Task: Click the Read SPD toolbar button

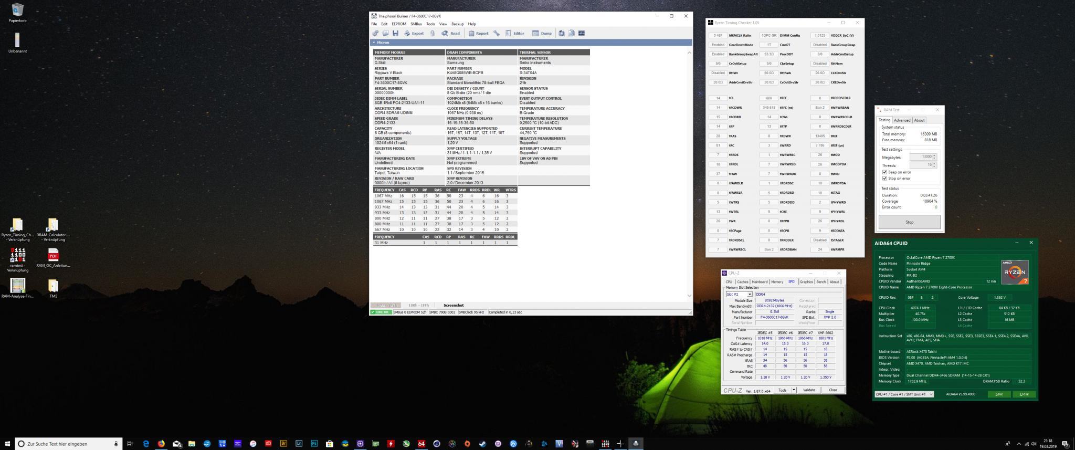Action: point(450,33)
